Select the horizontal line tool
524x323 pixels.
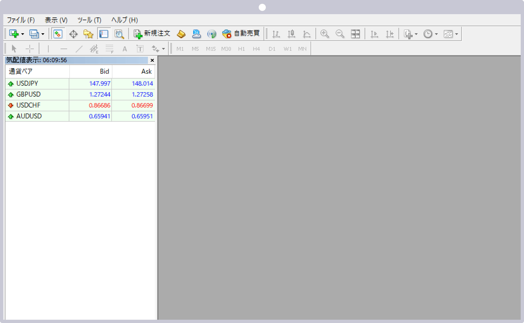[x=64, y=49]
